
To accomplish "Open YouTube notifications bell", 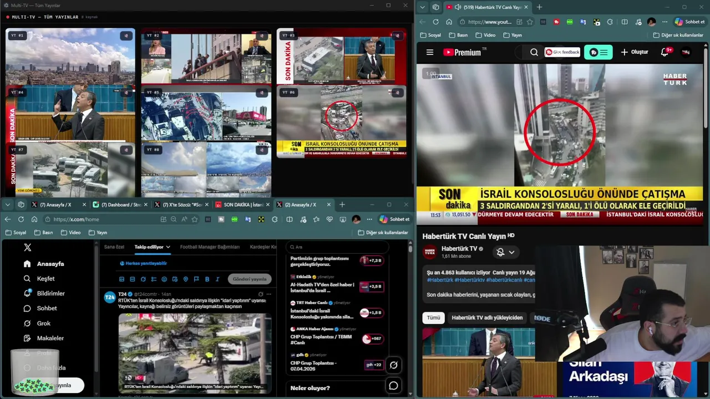I will click(x=665, y=52).
